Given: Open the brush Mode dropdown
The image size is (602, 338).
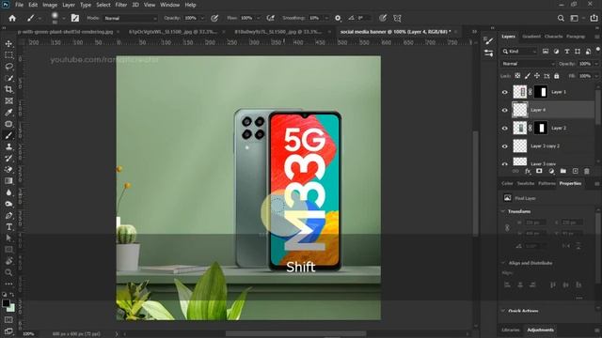Looking at the screenshot, I should tap(131, 18).
